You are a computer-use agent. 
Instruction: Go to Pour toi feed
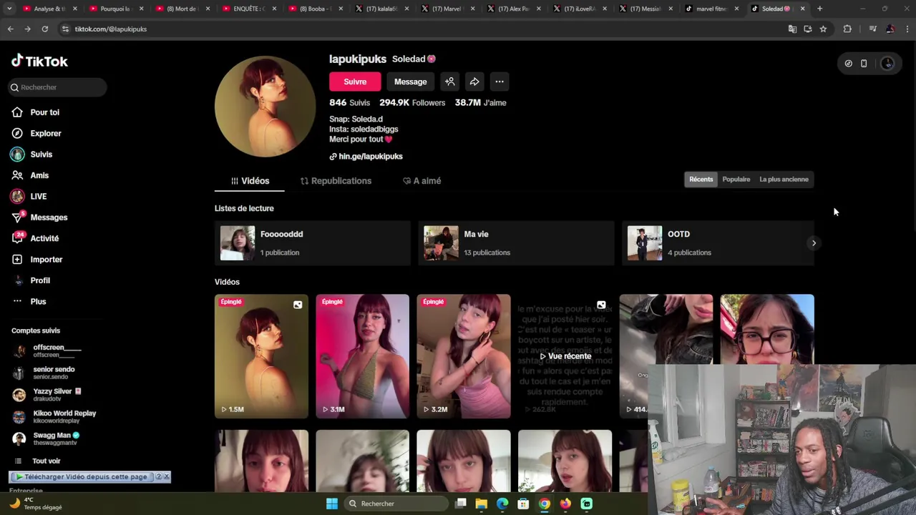tap(44, 112)
